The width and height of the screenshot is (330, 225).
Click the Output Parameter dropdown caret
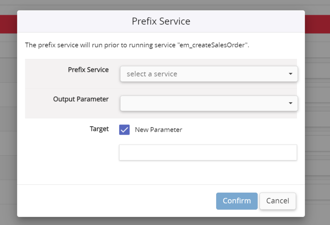pyautogui.click(x=291, y=103)
